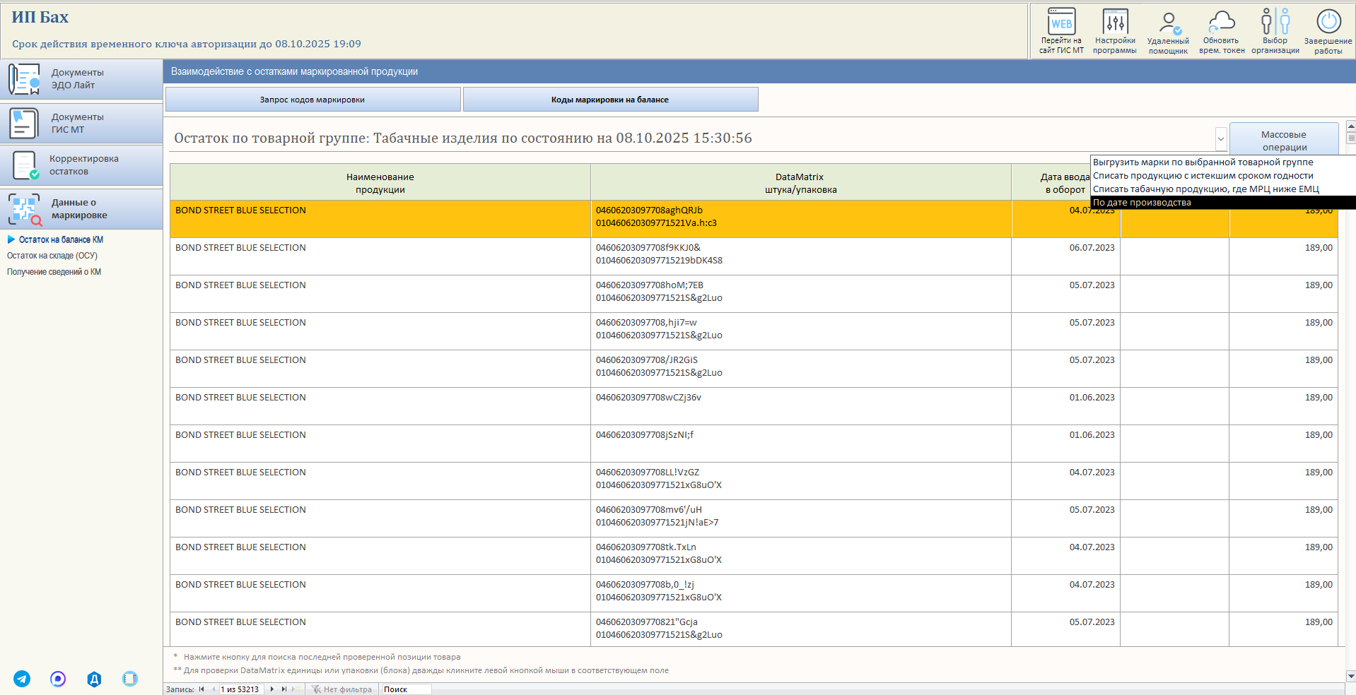This screenshot has width=1356, height=695.
Task: Open the purple chat messenger icon
Action: point(58,679)
